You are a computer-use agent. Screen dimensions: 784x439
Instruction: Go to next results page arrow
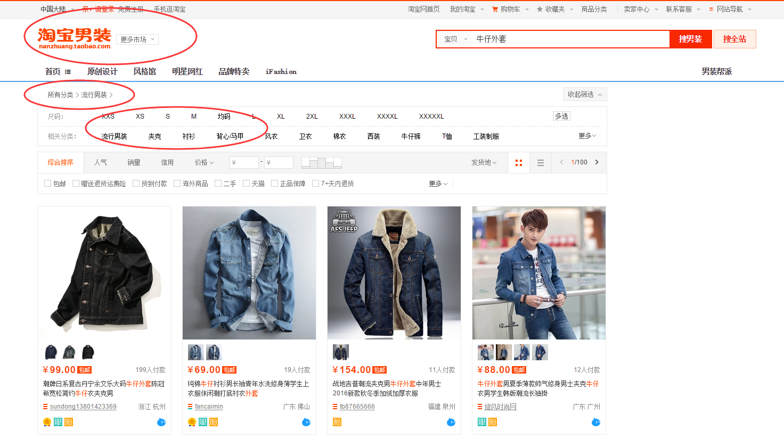pyautogui.click(x=597, y=162)
